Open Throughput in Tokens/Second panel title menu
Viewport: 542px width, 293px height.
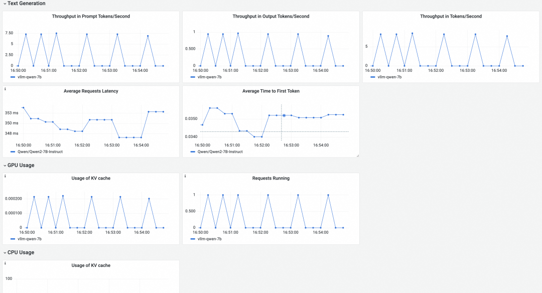[451, 17]
